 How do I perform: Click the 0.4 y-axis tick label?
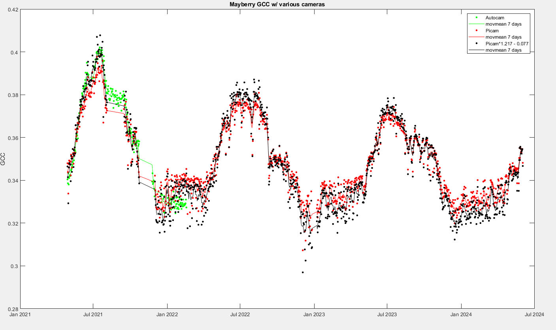(x=14, y=52)
